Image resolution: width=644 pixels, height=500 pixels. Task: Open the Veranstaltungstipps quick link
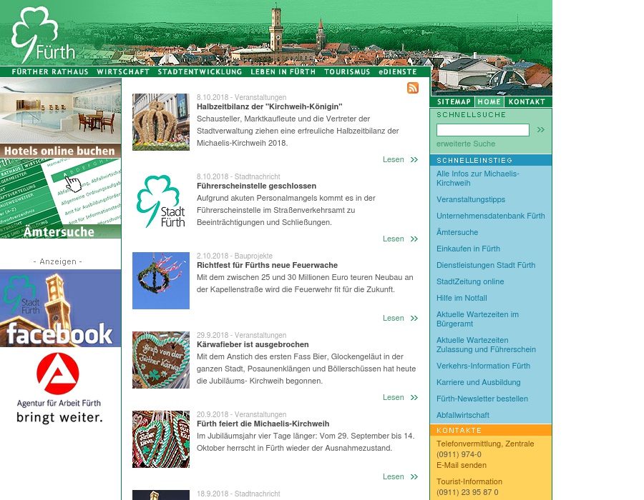point(470,200)
